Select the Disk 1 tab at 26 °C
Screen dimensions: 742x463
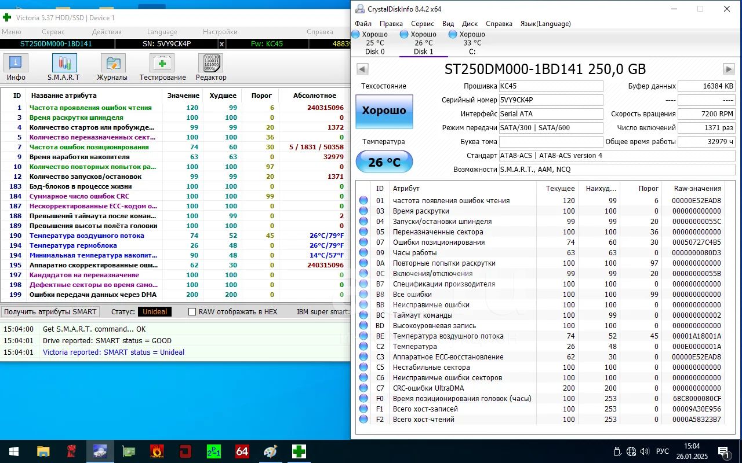[424, 43]
